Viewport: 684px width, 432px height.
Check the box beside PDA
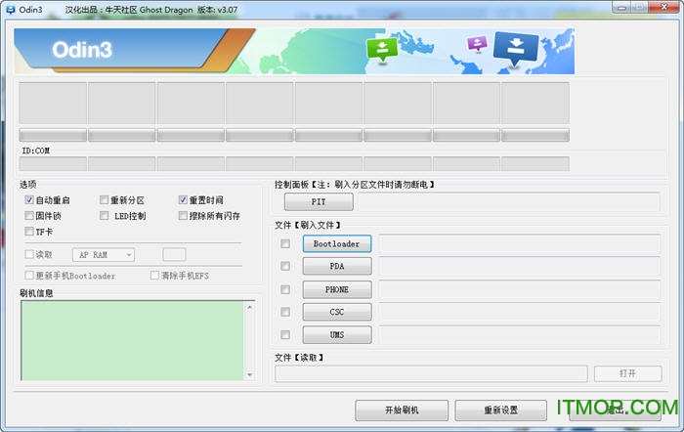click(x=285, y=266)
